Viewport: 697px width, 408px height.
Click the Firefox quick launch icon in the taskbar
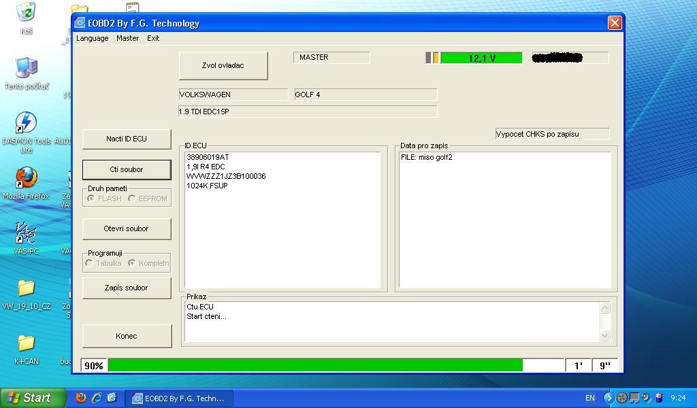pos(80,398)
